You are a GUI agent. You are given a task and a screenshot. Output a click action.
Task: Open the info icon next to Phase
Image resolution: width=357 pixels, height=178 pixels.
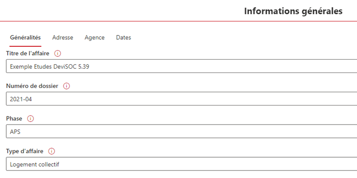30,119
